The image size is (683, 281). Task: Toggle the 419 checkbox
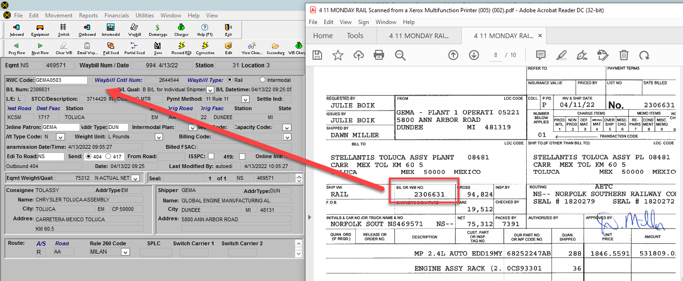242,156
